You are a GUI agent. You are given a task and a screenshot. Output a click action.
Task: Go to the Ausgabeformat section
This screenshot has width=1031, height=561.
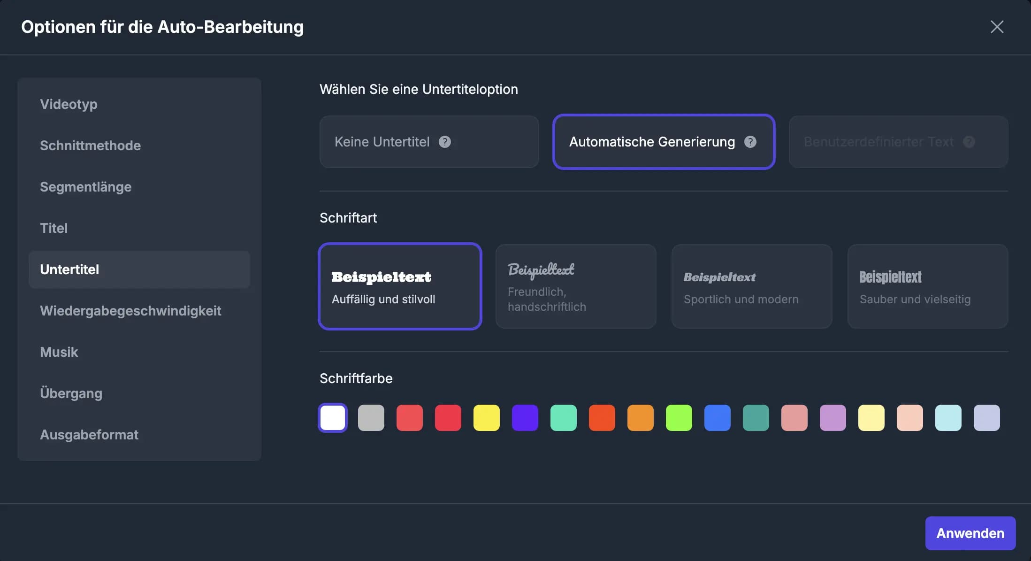click(x=89, y=435)
